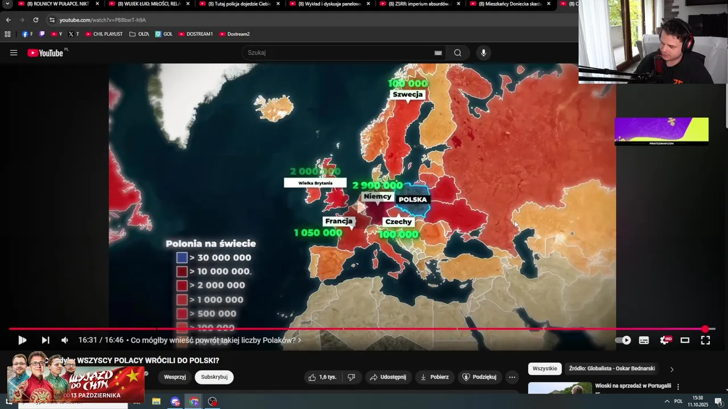728x409 pixels.
Task: Switch to 'WUJEK ŁUKI: MIŁOŚCI' tab
Action: coord(149,4)
